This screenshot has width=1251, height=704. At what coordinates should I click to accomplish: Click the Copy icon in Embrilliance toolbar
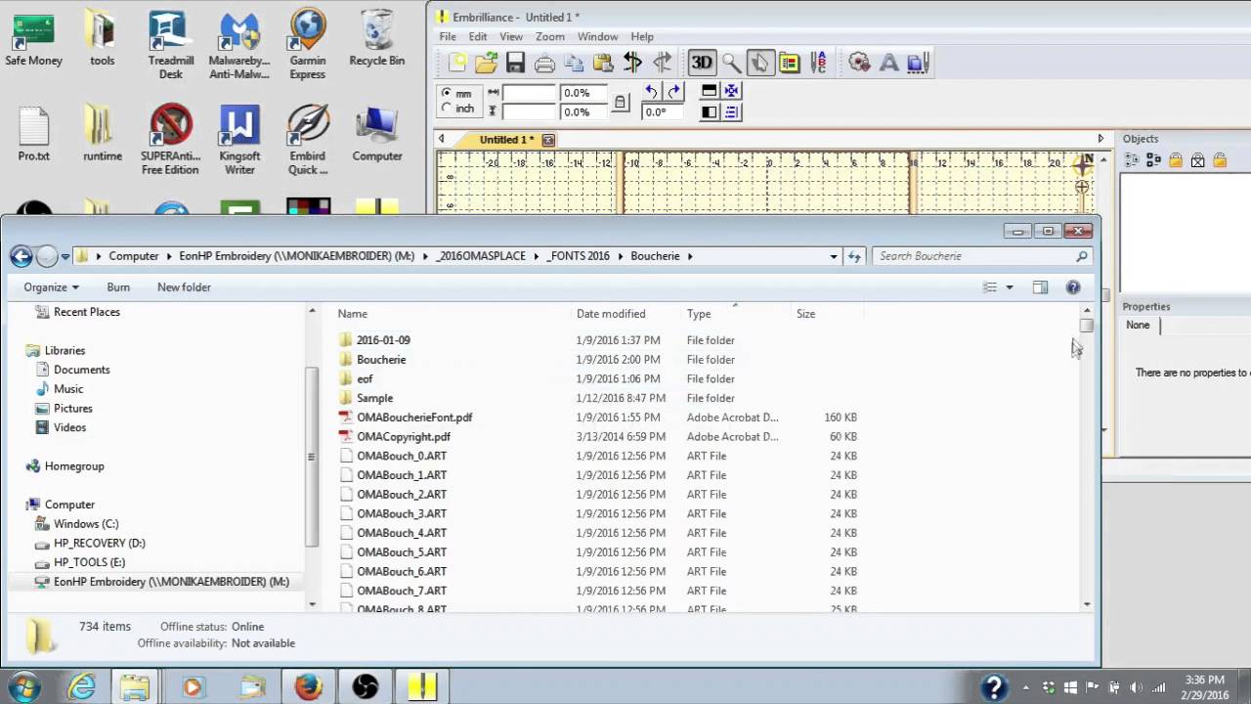tap(574, 64)
